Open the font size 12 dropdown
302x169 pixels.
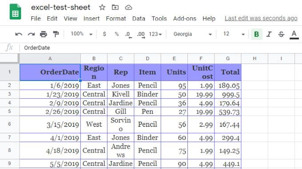[x=234, y=34]
